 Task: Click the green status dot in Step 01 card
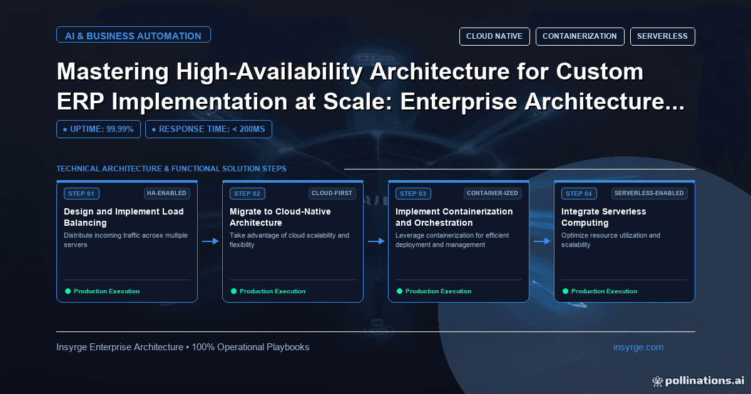68,291
